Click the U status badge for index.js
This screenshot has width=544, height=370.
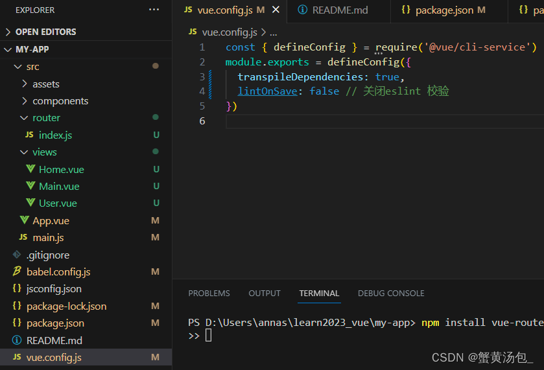pos(156,135)
